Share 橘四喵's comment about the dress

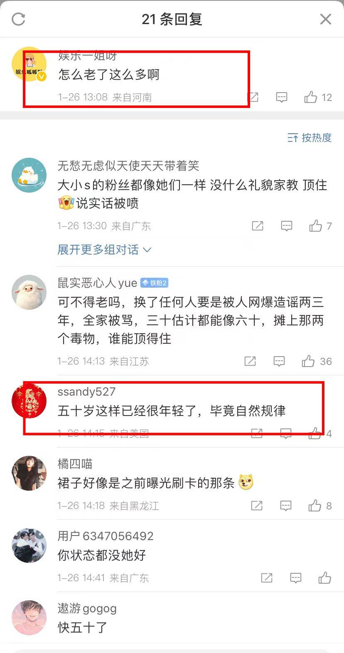pyautogui.click(x=257, y=506)
